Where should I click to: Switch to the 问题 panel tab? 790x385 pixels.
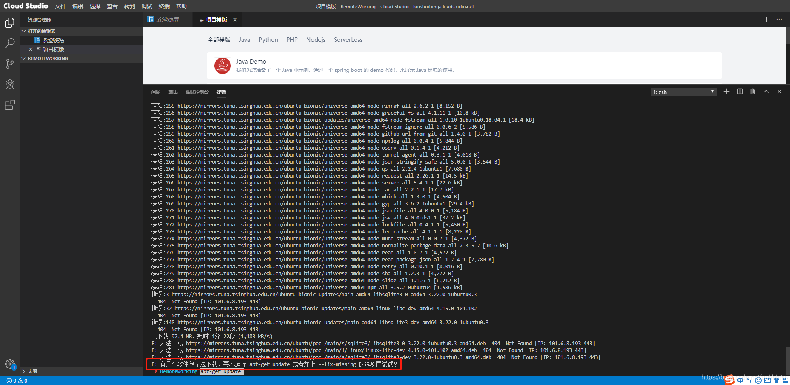coord(156,92)
